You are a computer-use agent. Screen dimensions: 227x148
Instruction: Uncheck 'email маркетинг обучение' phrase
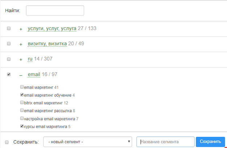[x=22, y=95]
